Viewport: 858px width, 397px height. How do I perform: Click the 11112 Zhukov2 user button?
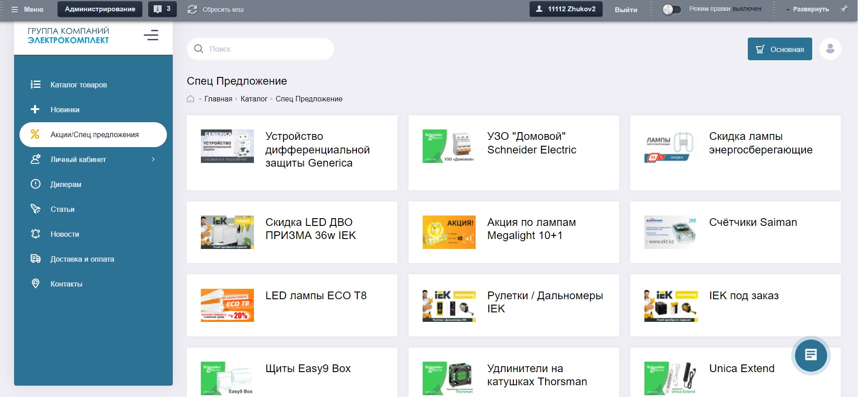click(566, 9)
